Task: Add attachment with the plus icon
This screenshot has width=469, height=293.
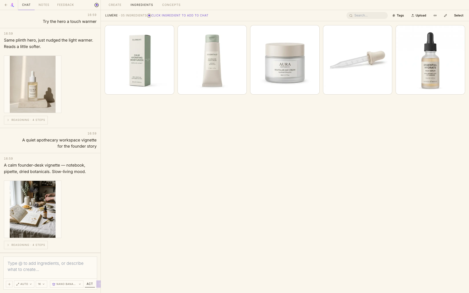Action: click(9, 284)
